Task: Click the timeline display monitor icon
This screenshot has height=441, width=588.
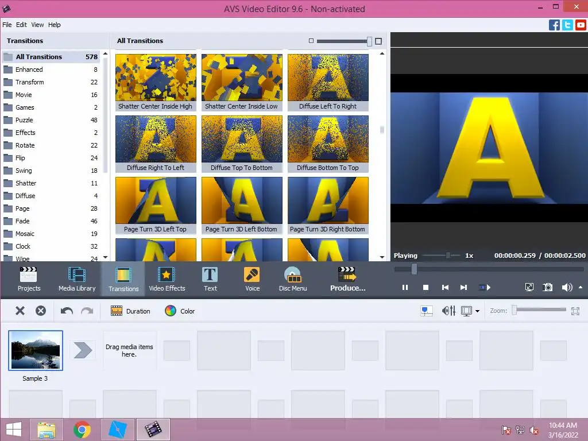Action: click(466, 311)
